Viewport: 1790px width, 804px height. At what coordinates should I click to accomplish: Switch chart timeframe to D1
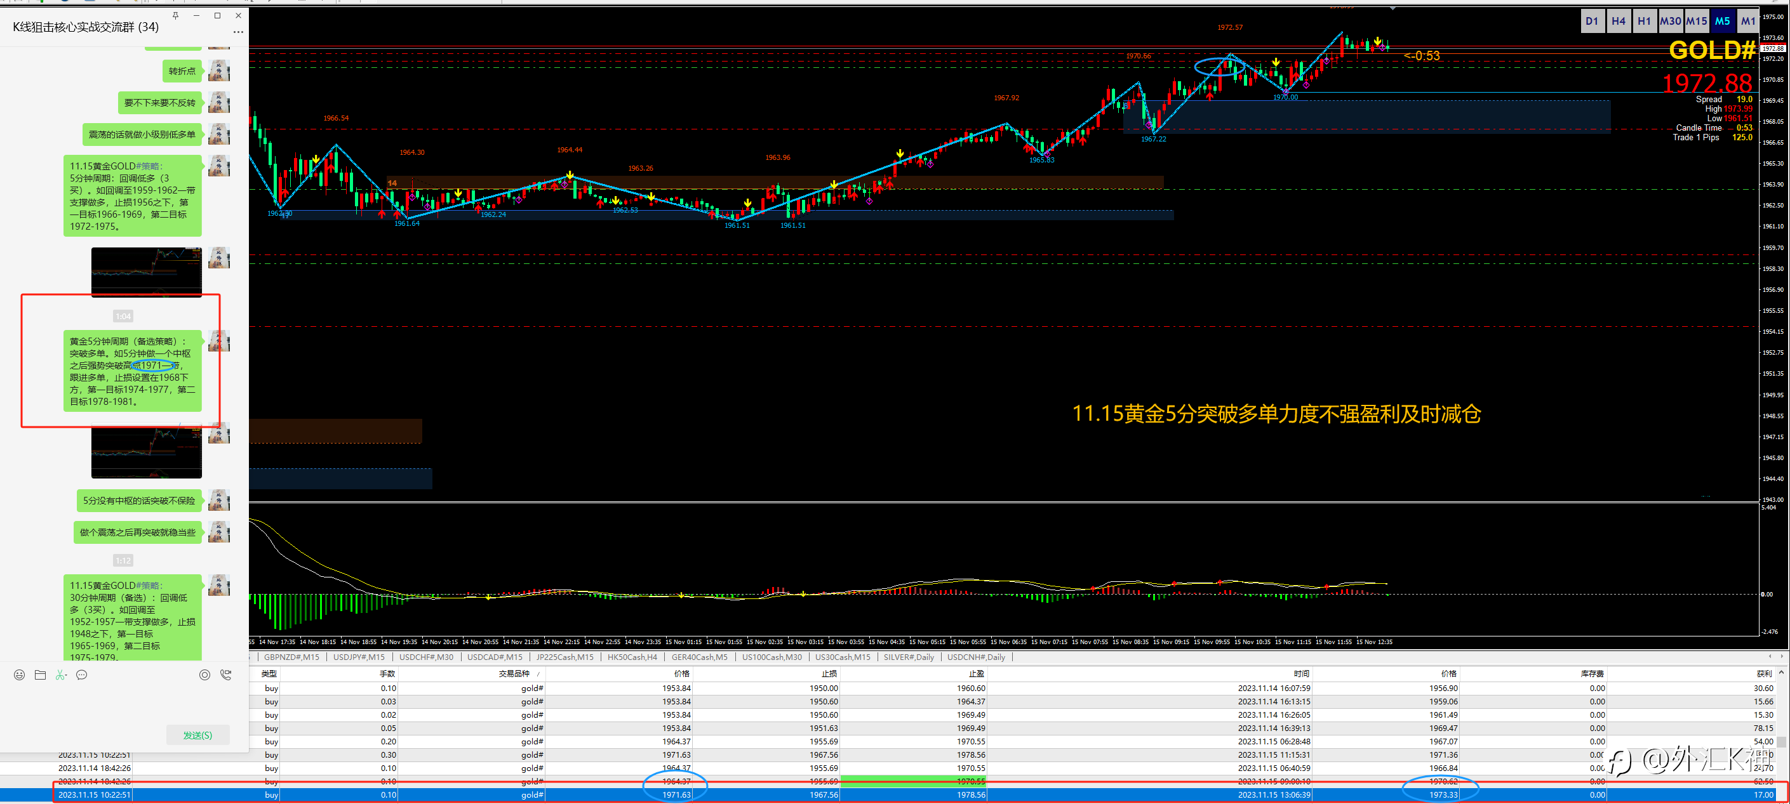click(1592, 21)
